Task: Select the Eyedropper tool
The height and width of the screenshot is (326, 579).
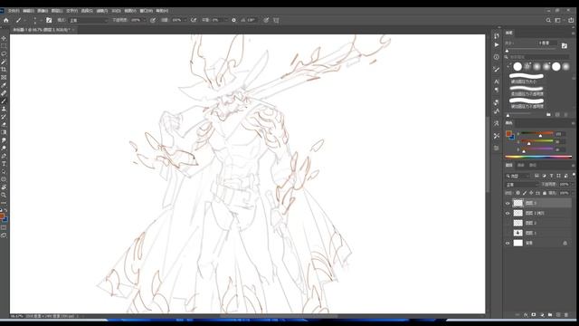Action: (4, 85)
